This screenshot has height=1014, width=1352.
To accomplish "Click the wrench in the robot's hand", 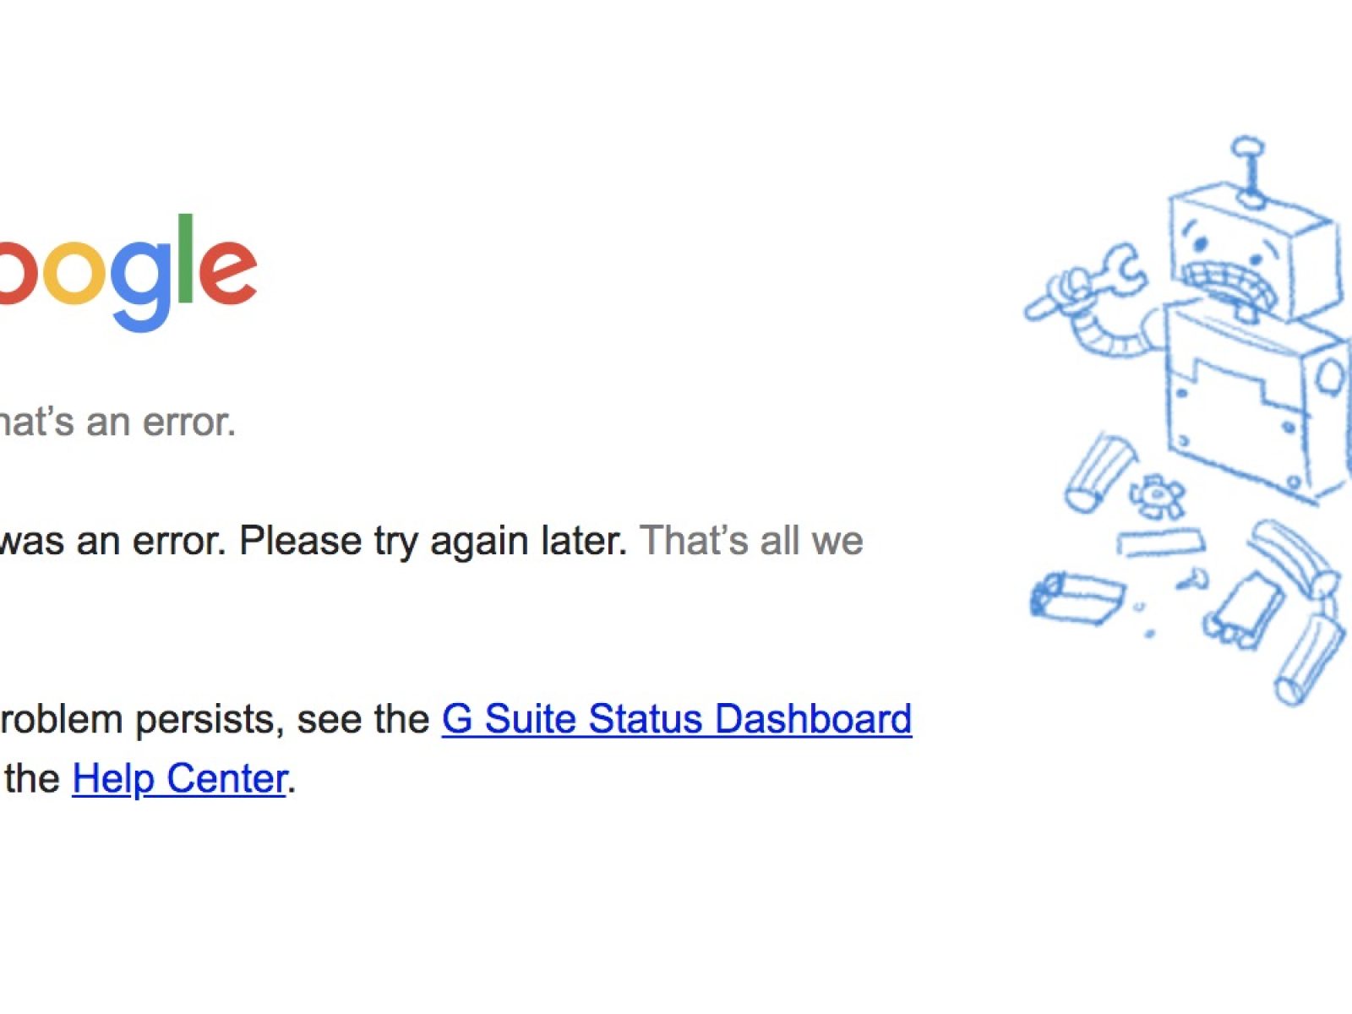I will click(x=1090, y=281).
